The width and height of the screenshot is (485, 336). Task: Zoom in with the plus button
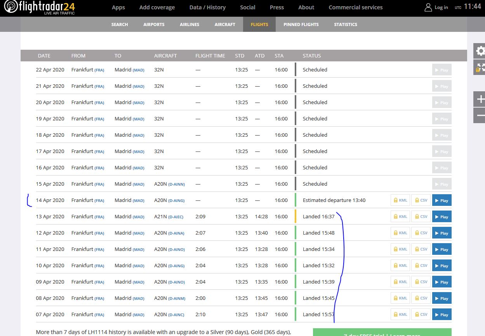(x=480, y=99)
